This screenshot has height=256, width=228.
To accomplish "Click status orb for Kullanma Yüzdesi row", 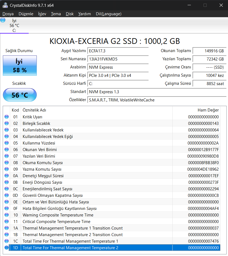I will click(7, 143).
